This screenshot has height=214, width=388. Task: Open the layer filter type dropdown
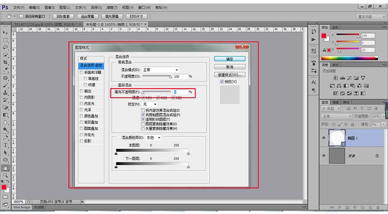pos(331,108)
